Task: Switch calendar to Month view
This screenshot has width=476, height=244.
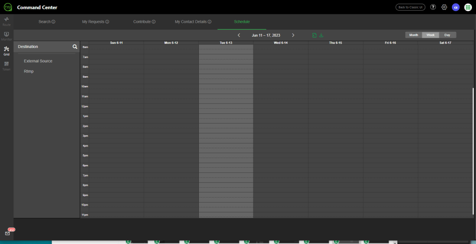Action: 413,35
